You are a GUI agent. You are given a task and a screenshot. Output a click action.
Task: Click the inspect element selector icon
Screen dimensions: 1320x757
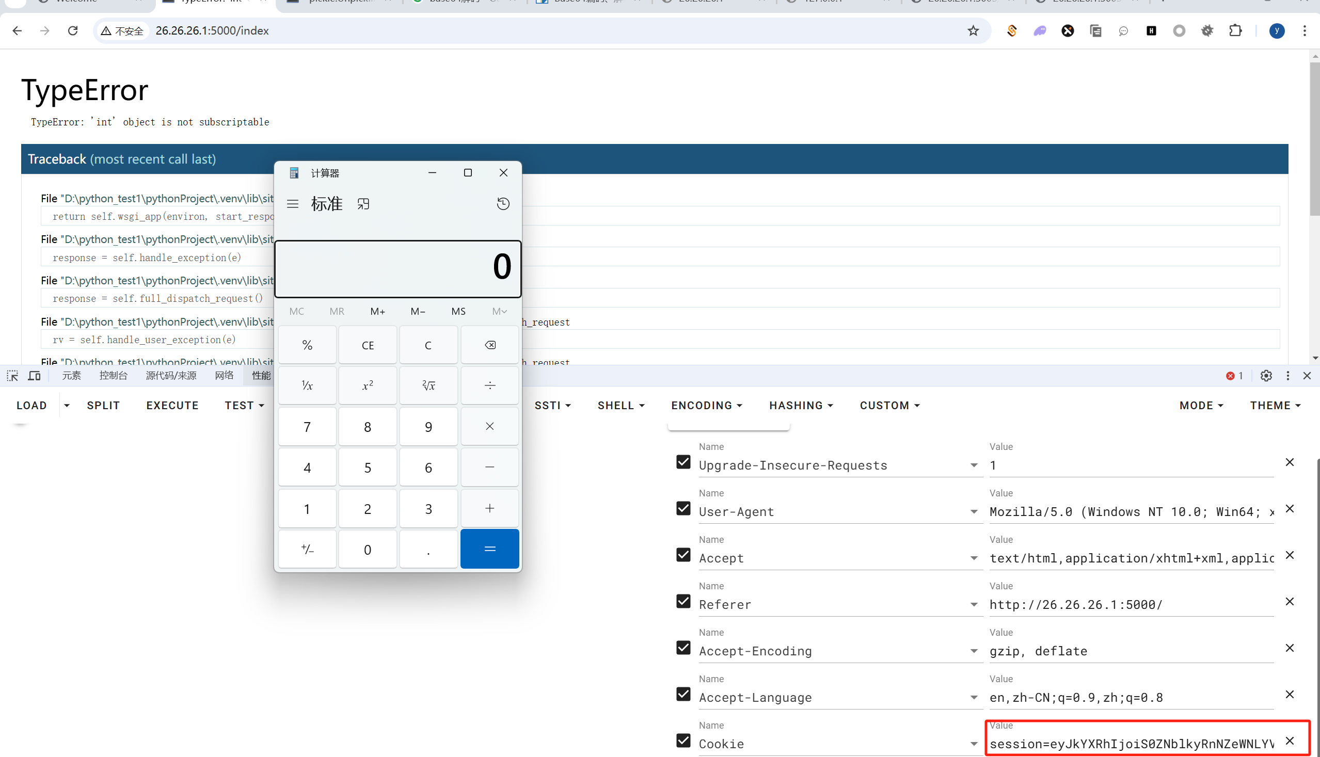coord(12,375)
